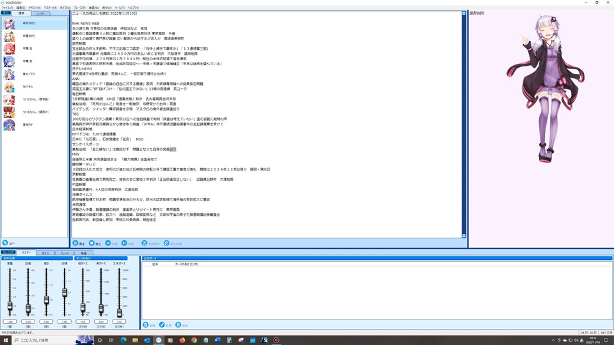This screenshot has width=614, height=345.
Task: Switch to the フレーズ tuning tab
Action: point(65,253)
